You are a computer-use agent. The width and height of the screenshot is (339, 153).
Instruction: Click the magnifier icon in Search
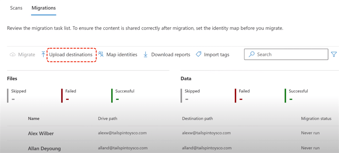pyautogui.click(x=251, y=55)
